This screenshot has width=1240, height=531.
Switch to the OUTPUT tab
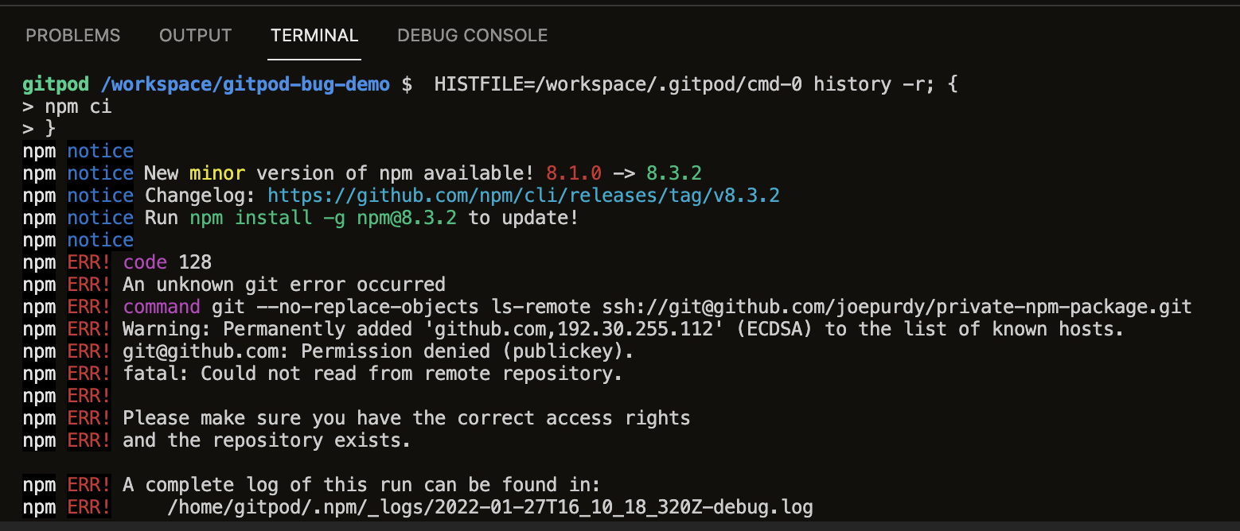click(195, 35)
